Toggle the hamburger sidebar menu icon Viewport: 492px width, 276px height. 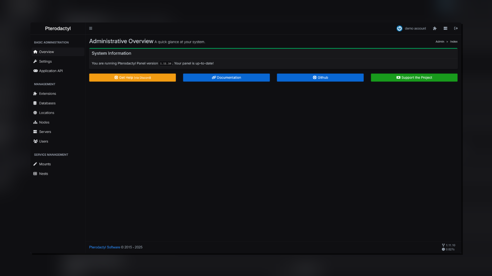tap(90, 28)
